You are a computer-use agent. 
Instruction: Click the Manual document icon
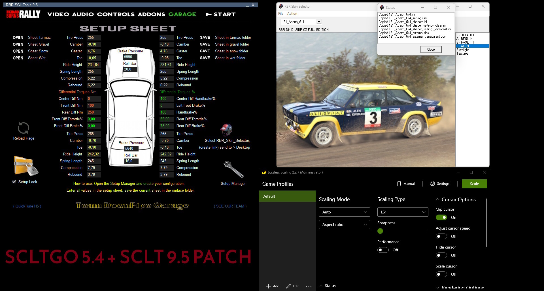coord(399,184)
